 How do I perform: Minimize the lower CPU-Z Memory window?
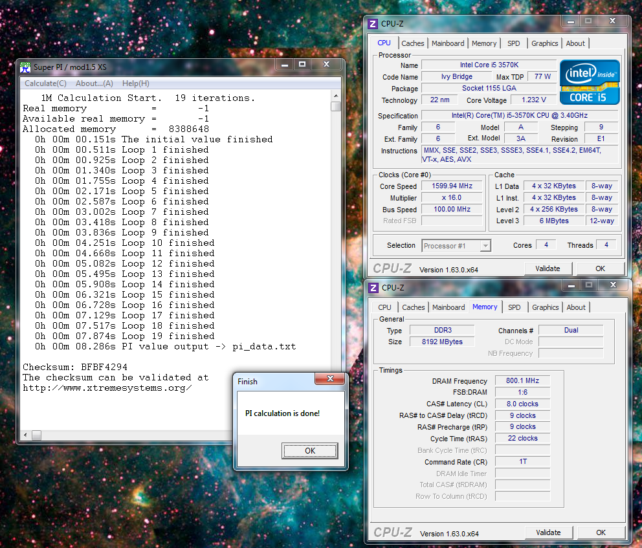coord(571,285)
